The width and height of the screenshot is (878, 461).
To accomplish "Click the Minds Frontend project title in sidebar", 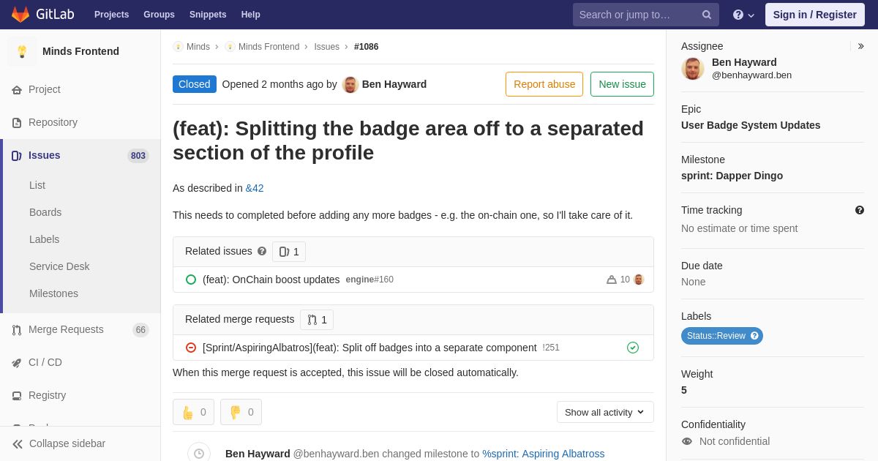I will coord(80,51).
